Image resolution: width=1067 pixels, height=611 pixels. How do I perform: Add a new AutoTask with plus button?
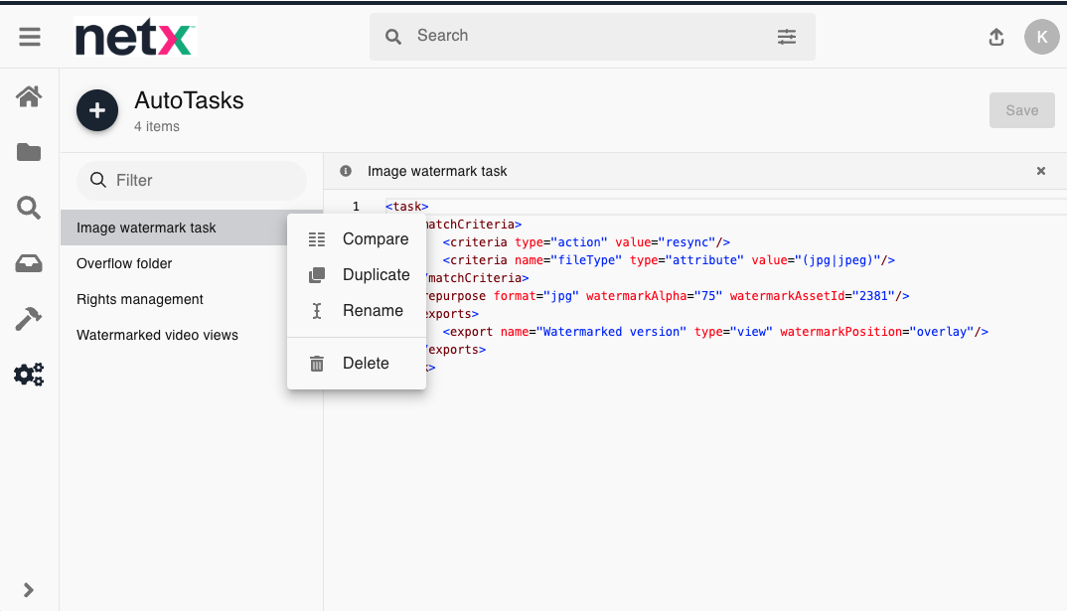tap(97, 110)
